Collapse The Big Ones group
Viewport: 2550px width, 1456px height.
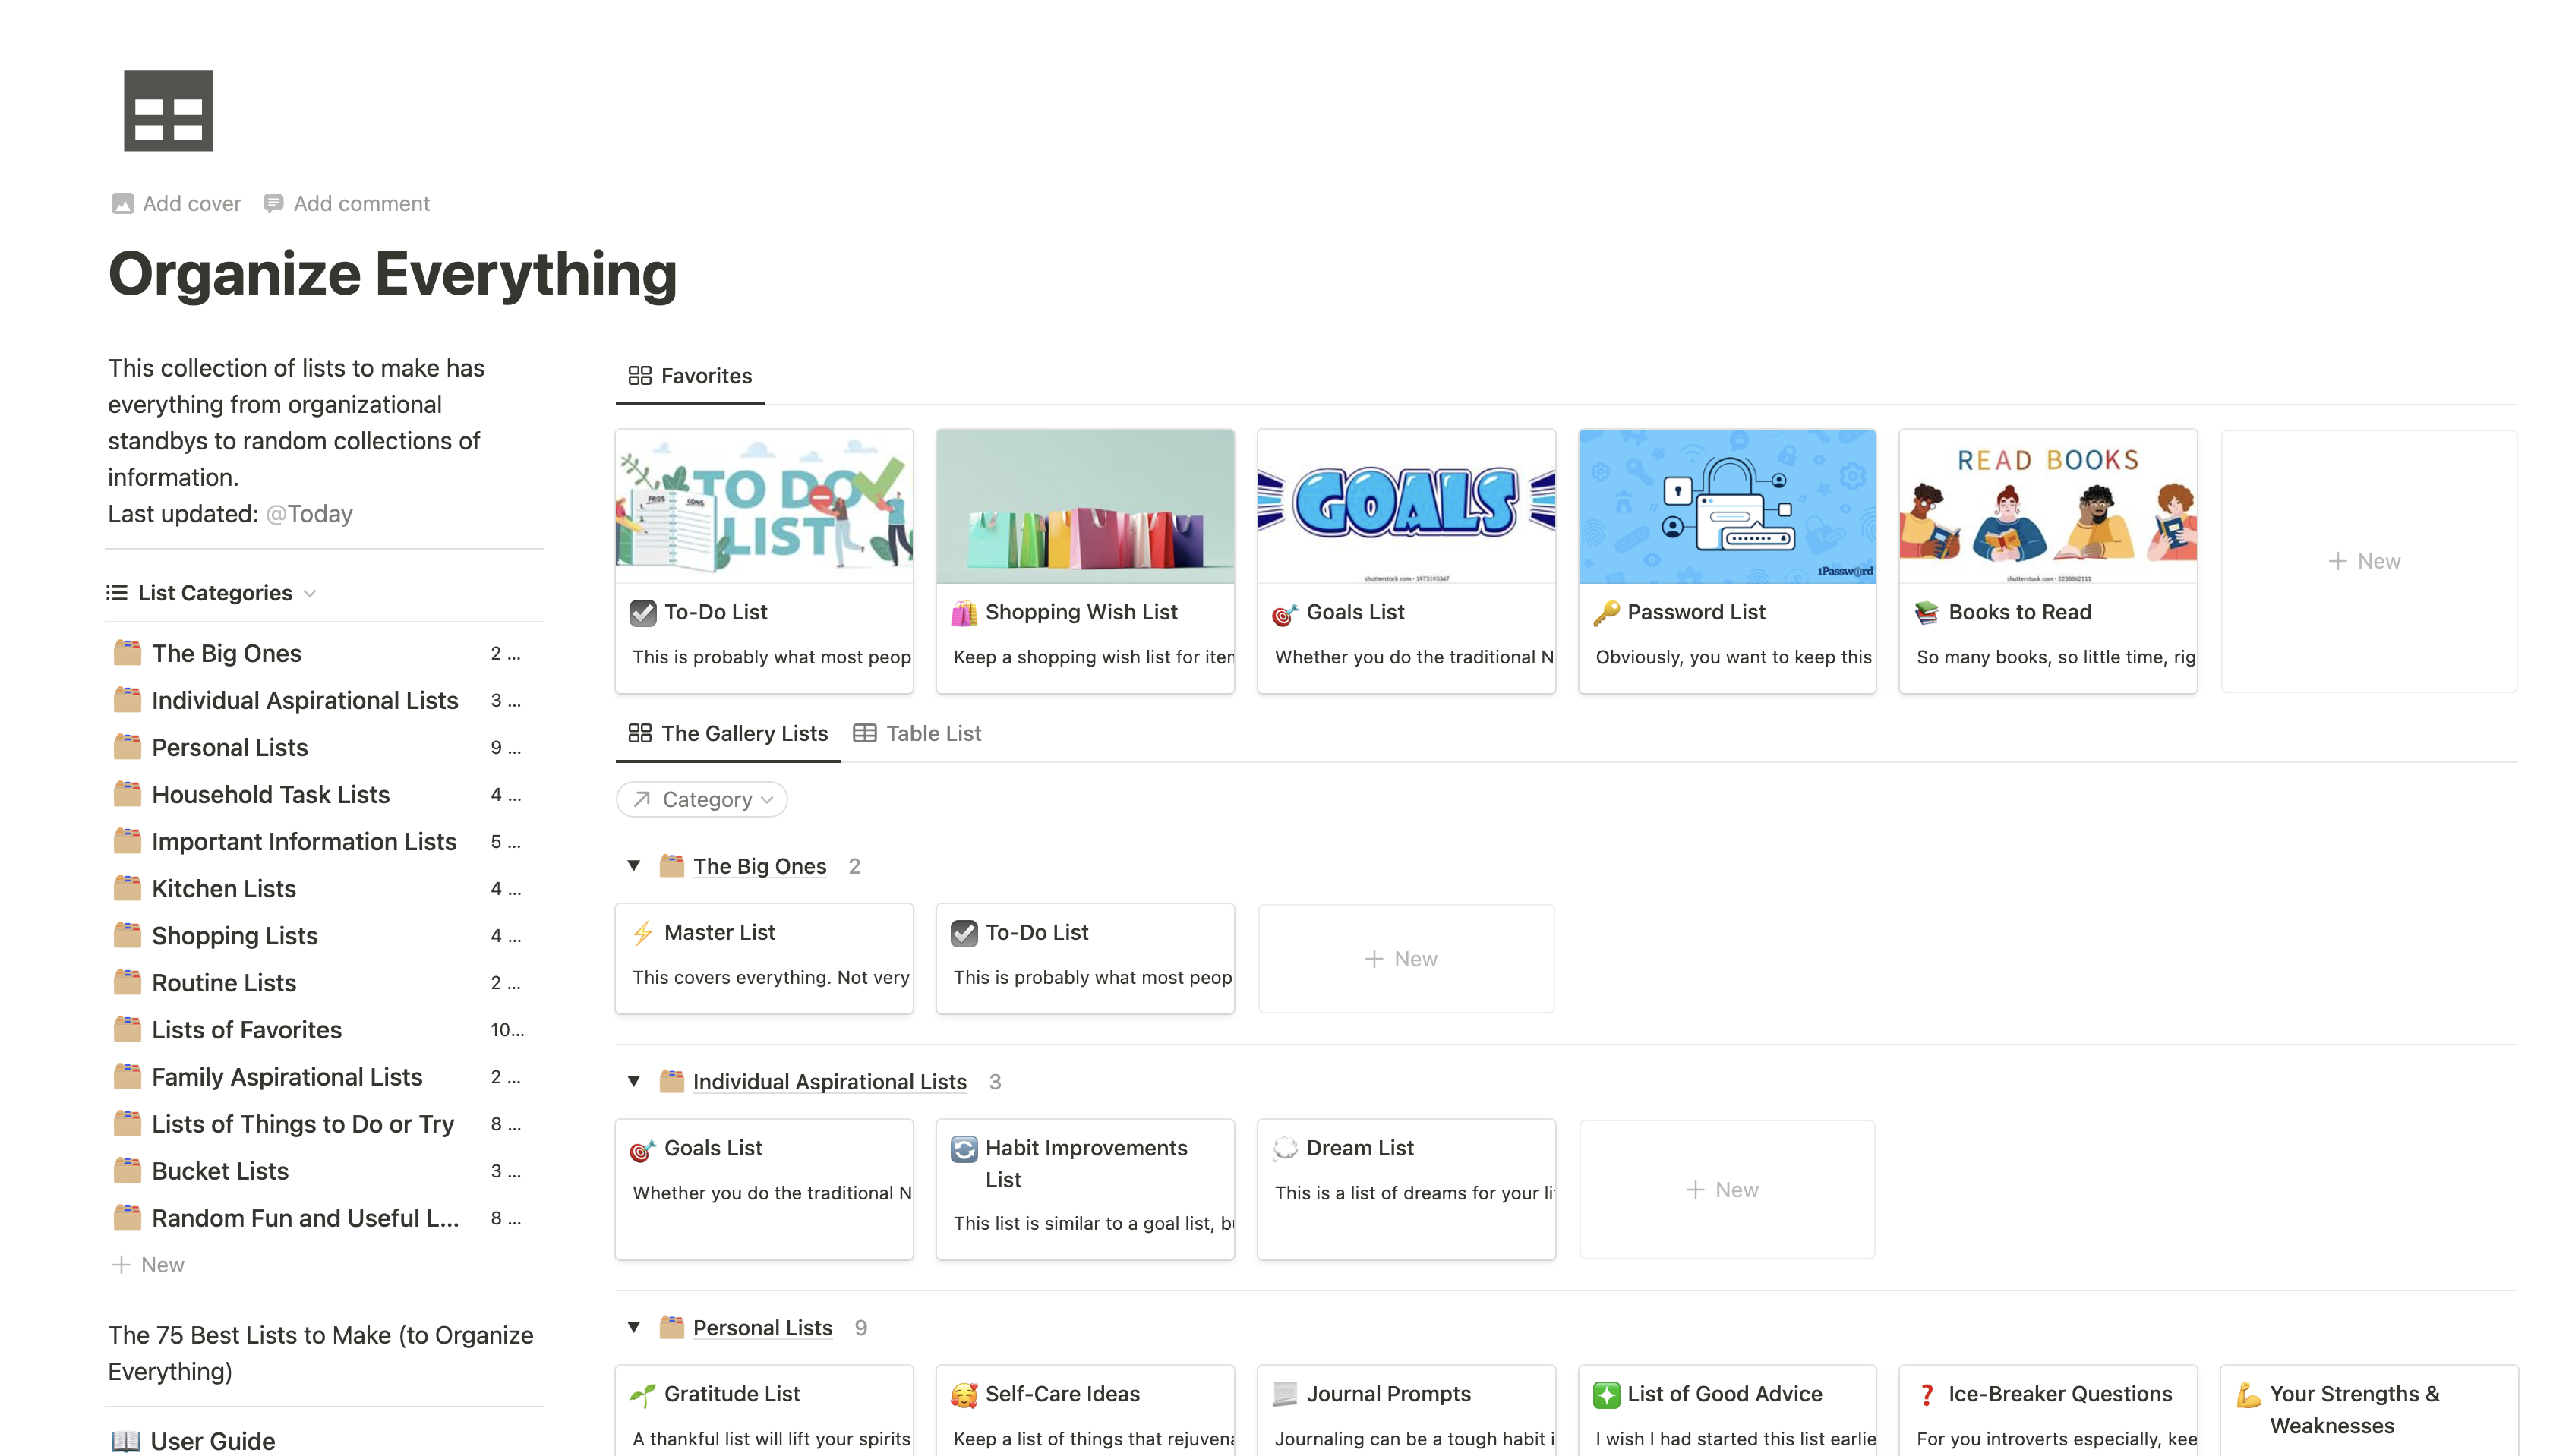tap(634, 866)
